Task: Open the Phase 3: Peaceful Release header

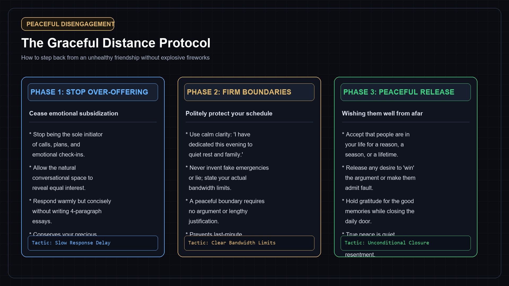Action: [x=406, y=92]
